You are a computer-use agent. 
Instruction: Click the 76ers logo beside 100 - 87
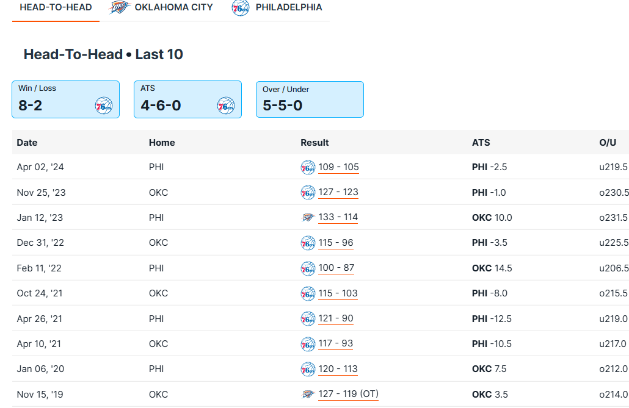(x=308, y=268)
